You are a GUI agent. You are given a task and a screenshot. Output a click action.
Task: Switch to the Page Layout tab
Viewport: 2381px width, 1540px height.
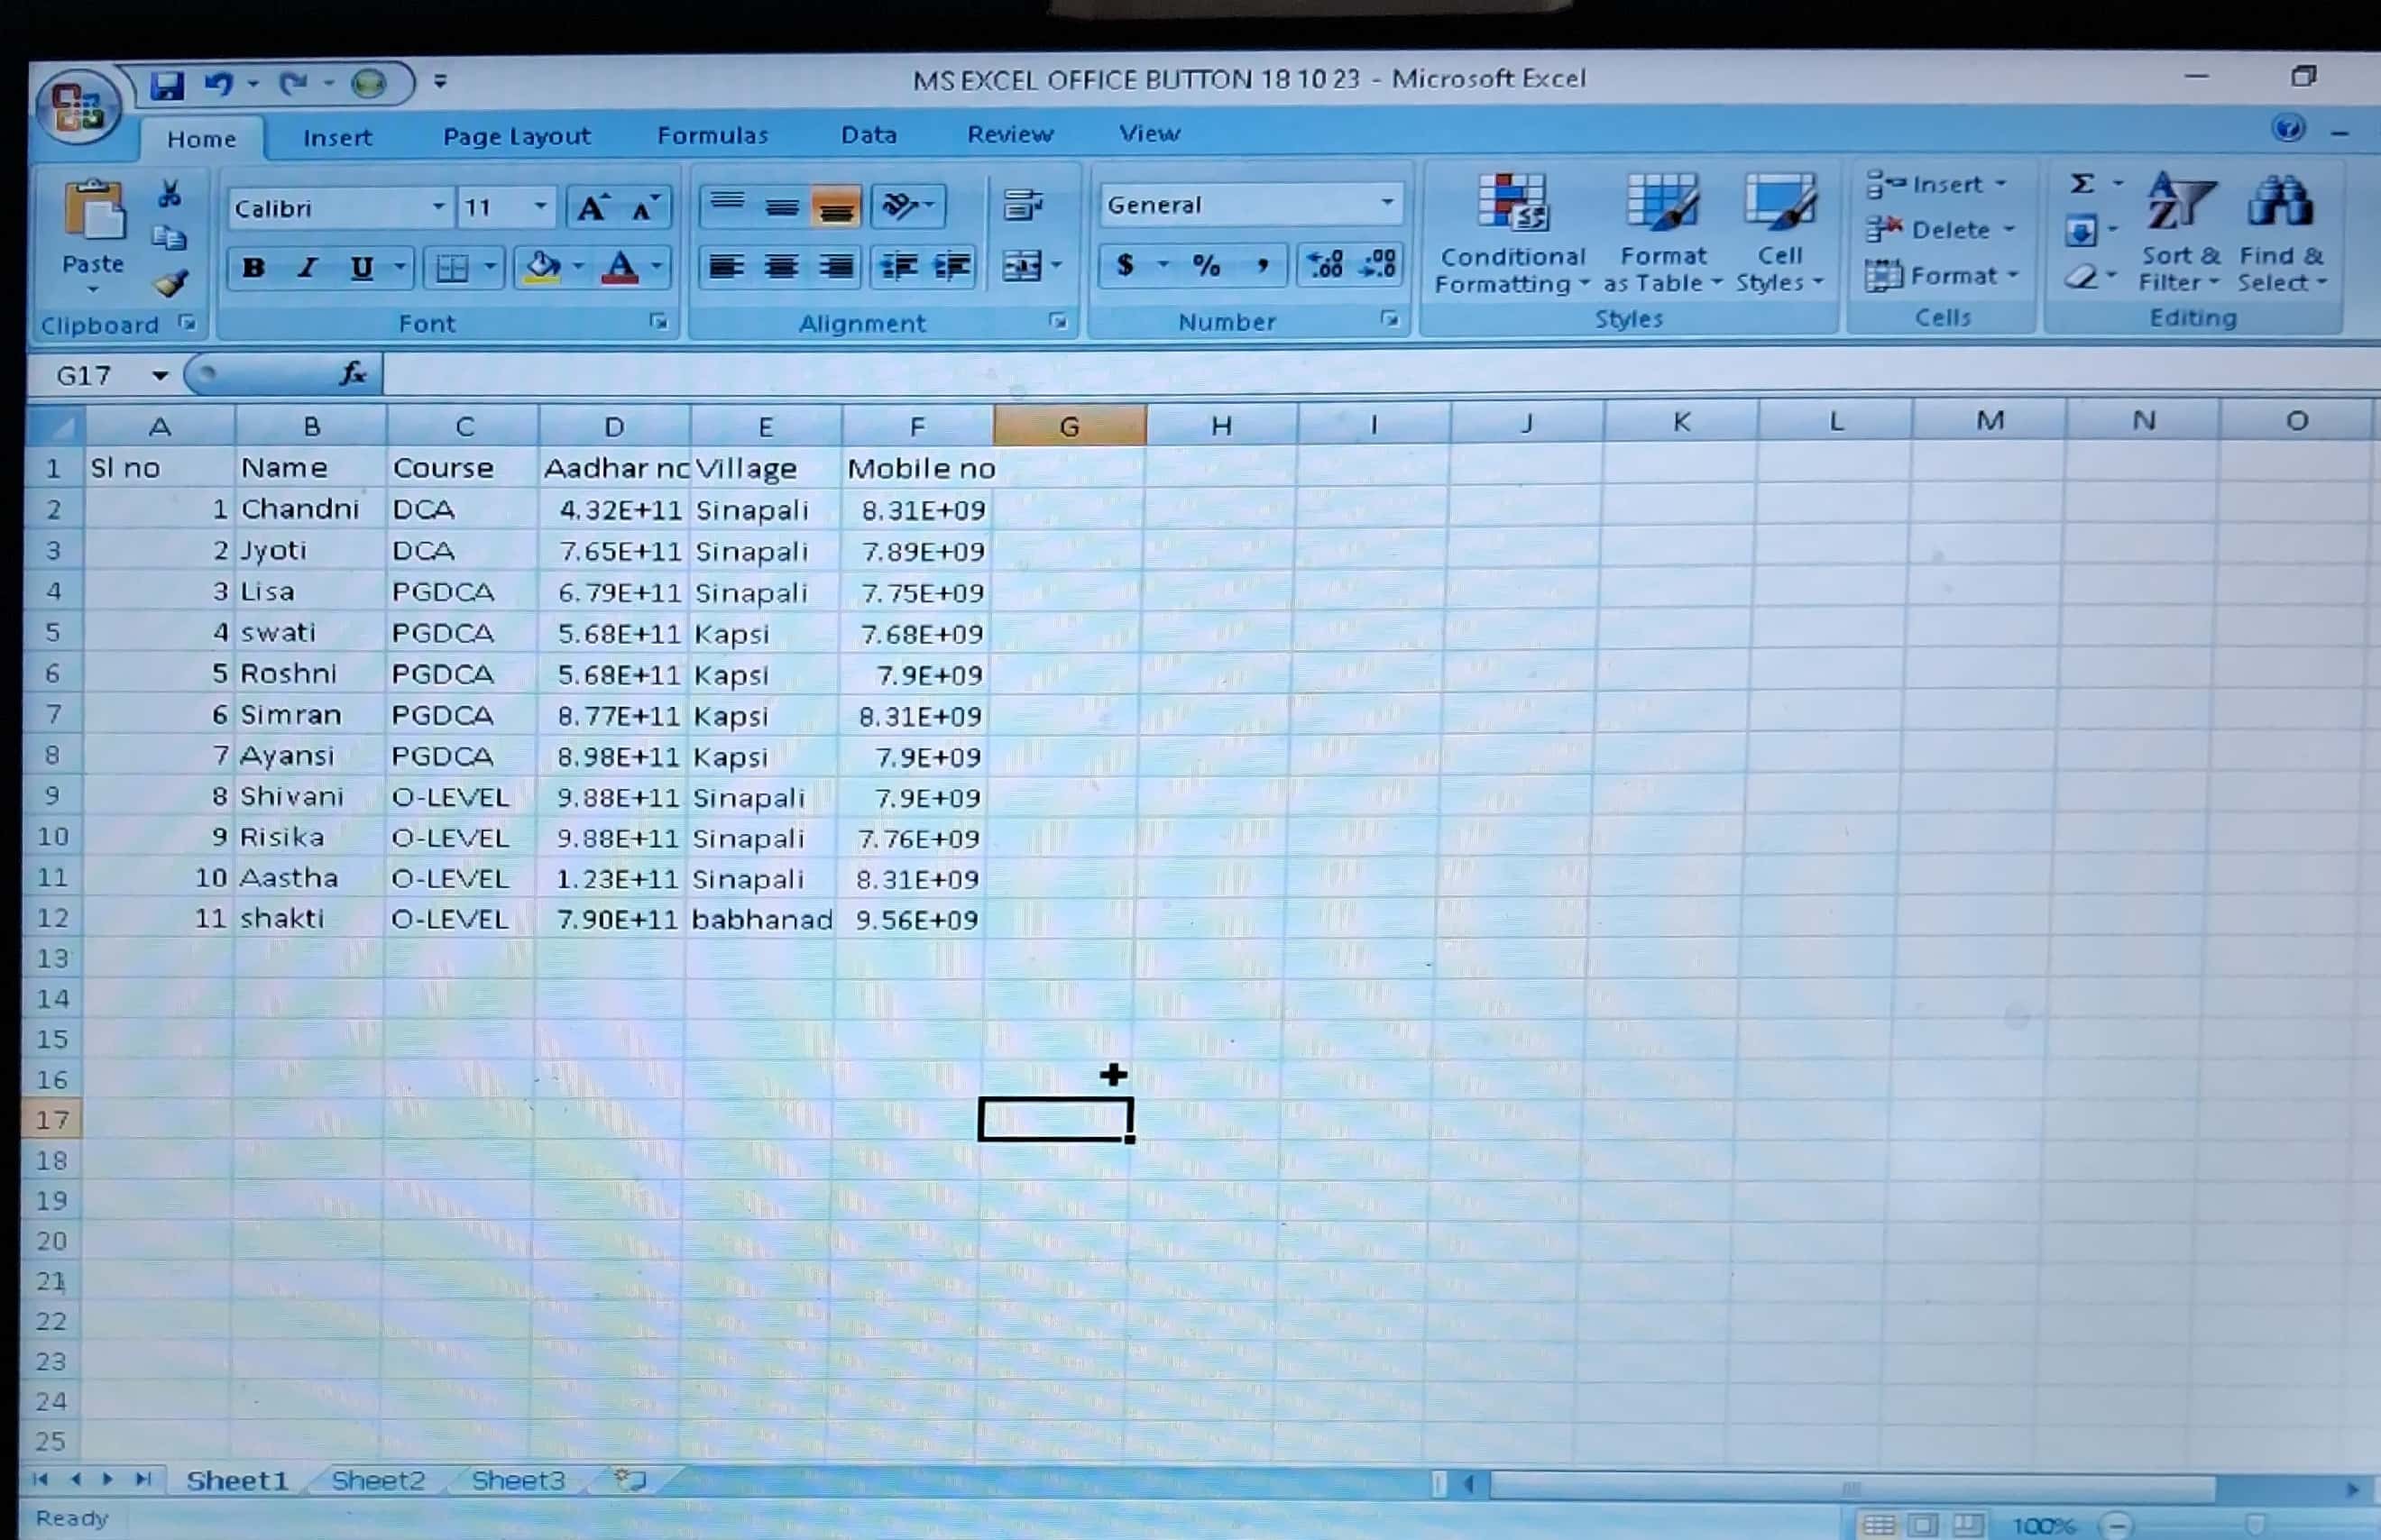tap(516, 136)
